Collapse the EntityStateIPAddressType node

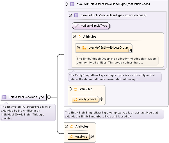click(x=49, y=97)
